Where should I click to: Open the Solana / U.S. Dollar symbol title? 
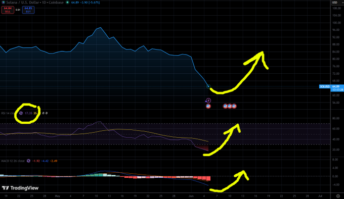(35, 3)
